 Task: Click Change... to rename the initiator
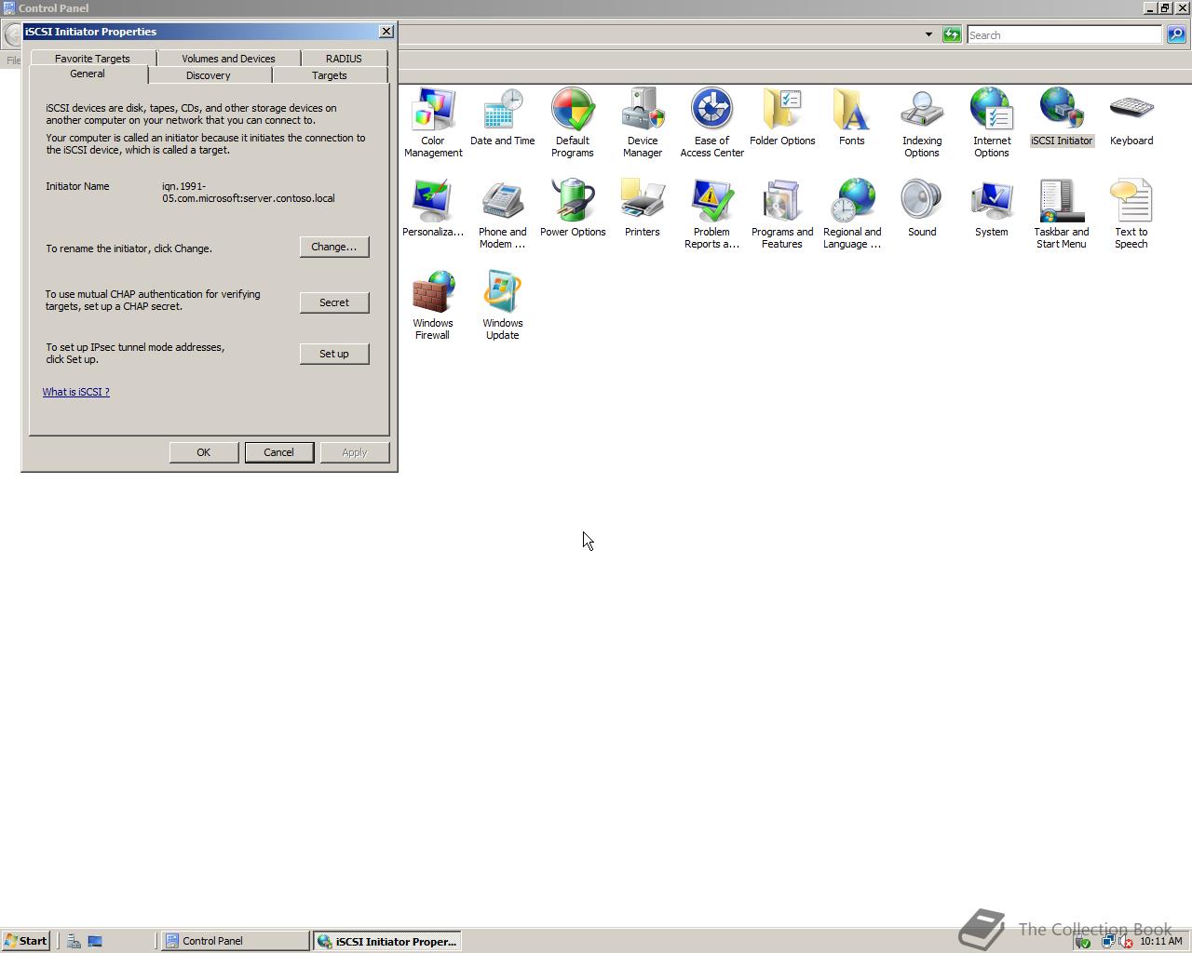pyautogui.click(x=334, y=247)
